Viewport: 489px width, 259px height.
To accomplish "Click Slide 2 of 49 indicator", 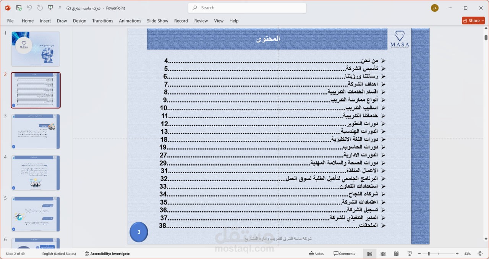I will (x=15, y=254).
